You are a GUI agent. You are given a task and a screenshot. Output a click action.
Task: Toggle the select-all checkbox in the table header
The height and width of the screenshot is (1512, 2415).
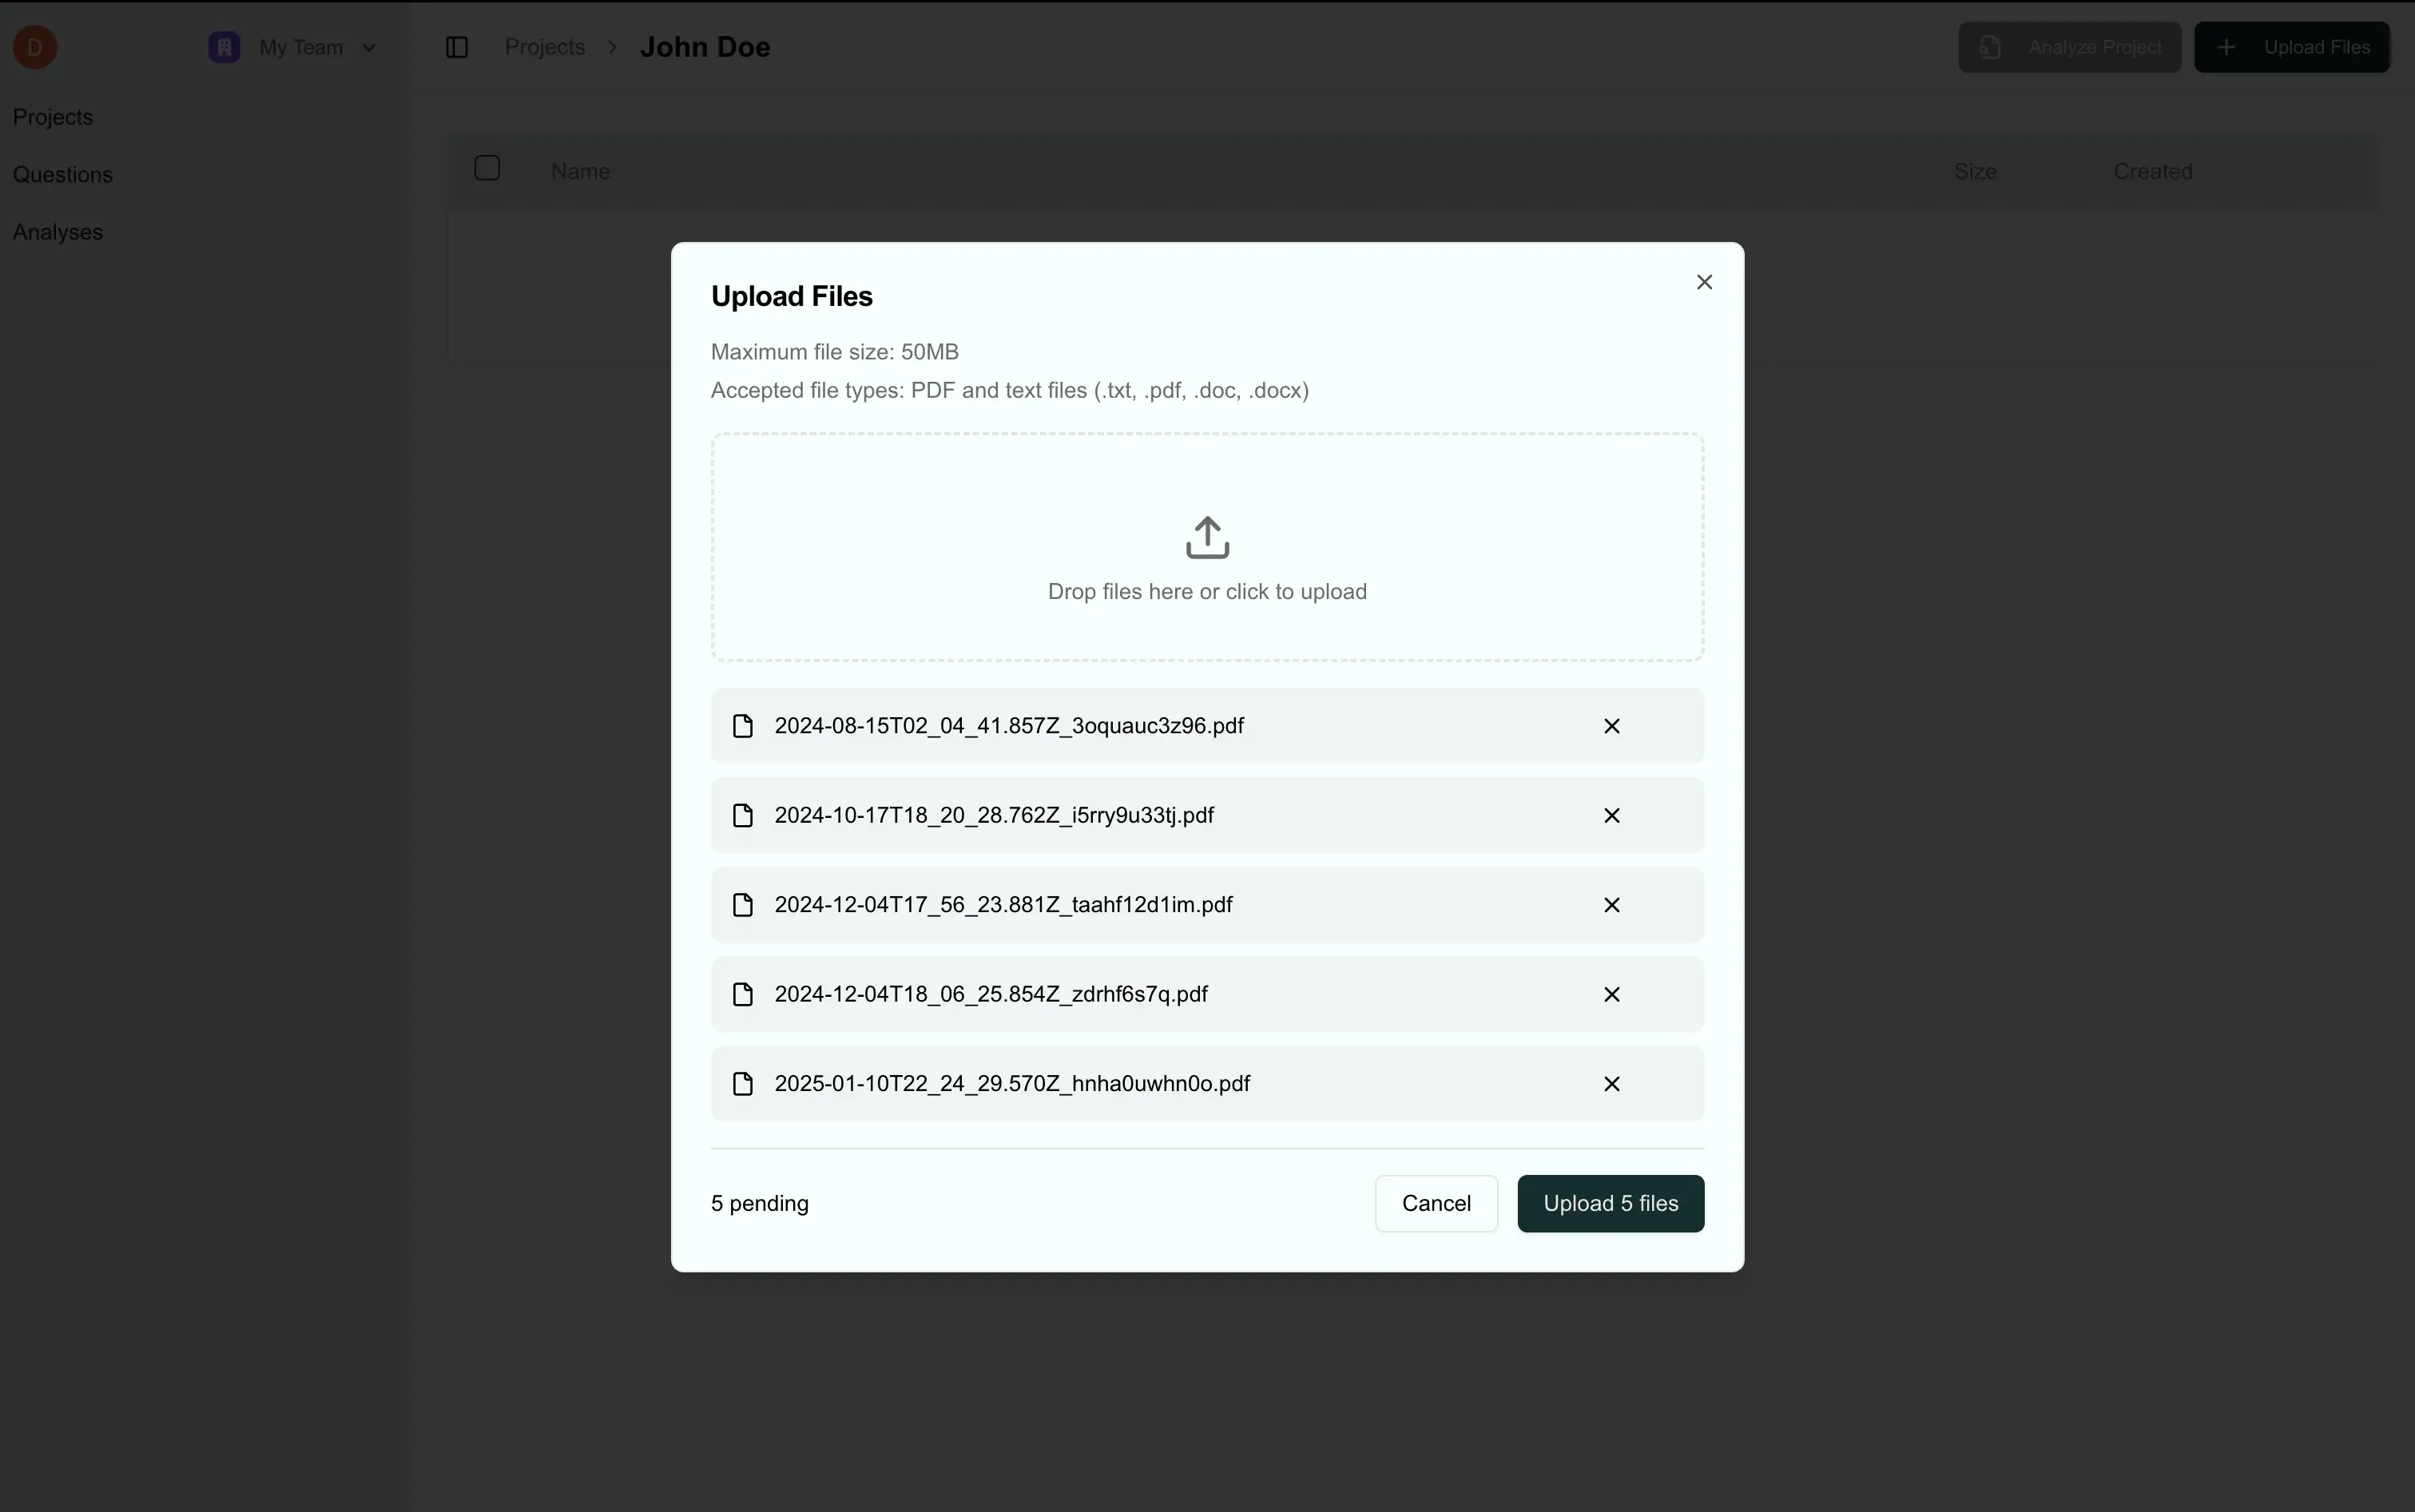[487, 168]
